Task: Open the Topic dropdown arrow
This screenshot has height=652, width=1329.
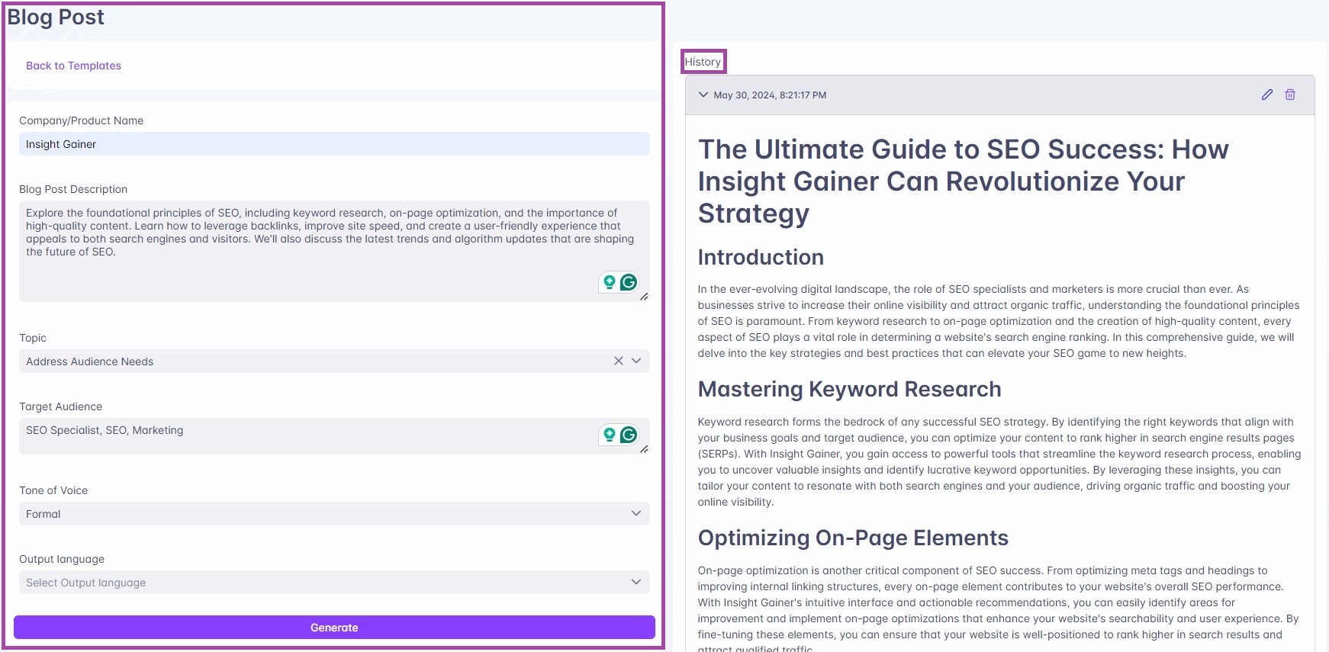Action: 636,361
